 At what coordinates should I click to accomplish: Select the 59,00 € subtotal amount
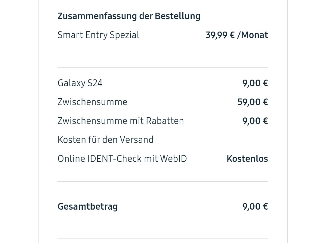click(x=253, y=102)
